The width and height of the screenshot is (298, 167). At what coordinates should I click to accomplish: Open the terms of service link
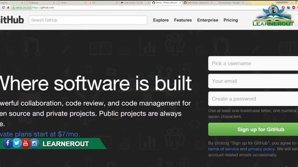[223, 149]
